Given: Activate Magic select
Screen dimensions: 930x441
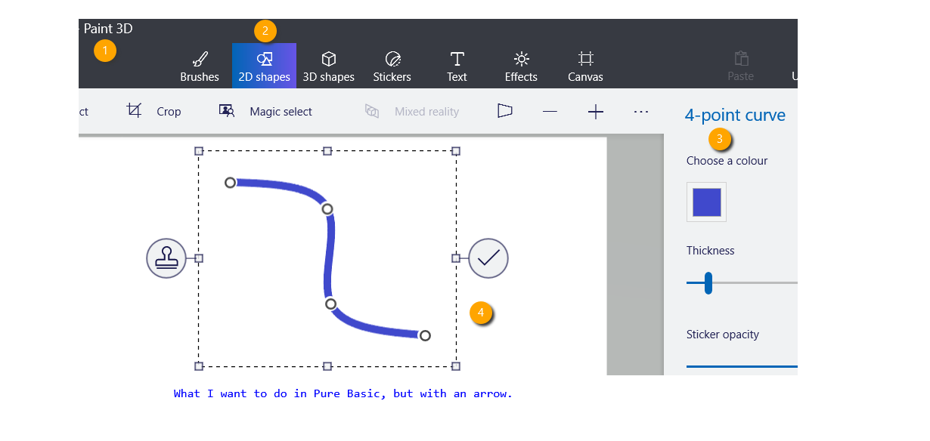Looking at the screenshot, I should point(265,111).
